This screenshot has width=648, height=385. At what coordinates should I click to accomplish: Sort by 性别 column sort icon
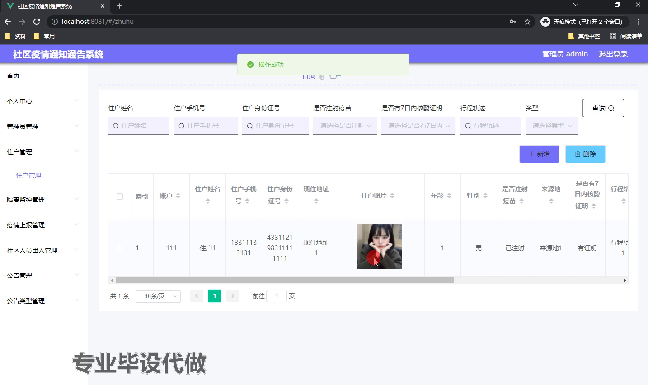485,196
